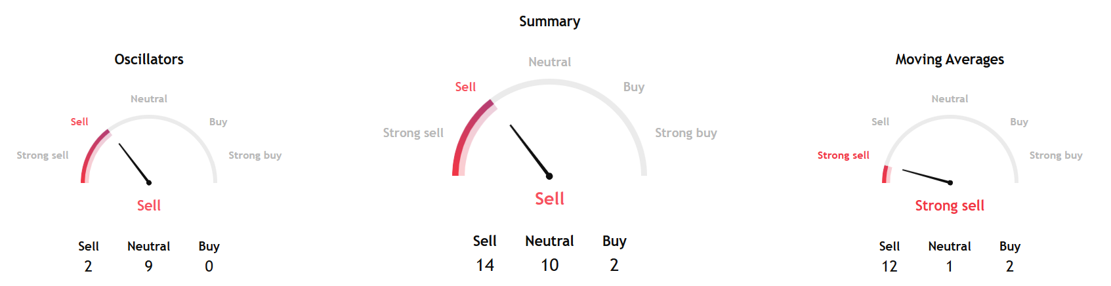Screen dimensions: 1111x286
Task: Click the Summary Neutral count of 10
Action: point(549,265)
